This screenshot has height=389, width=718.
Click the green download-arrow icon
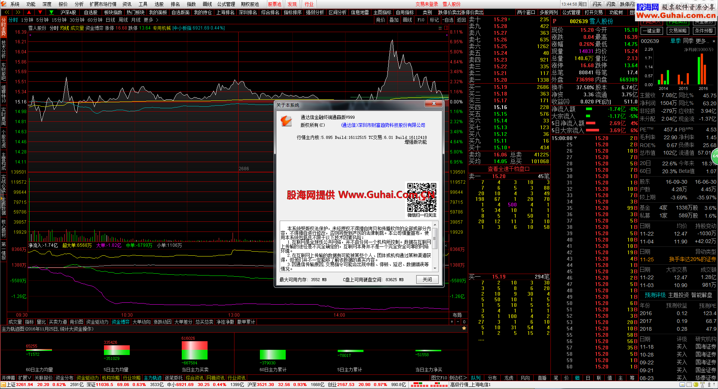tap(52, 12)
